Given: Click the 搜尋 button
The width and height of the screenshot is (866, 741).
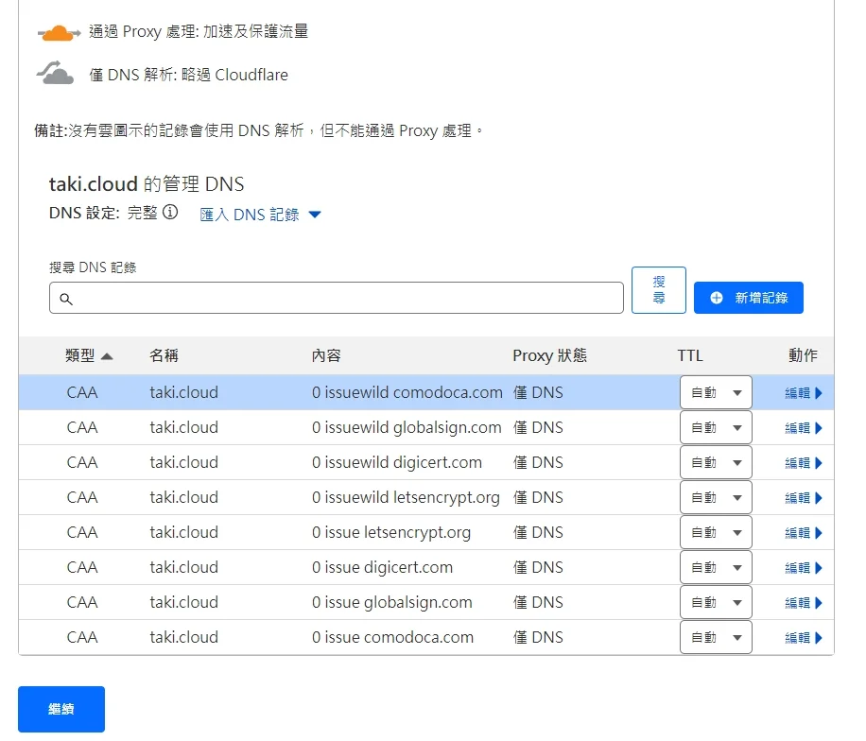Looking at the screenshot, I should point(658,290).
